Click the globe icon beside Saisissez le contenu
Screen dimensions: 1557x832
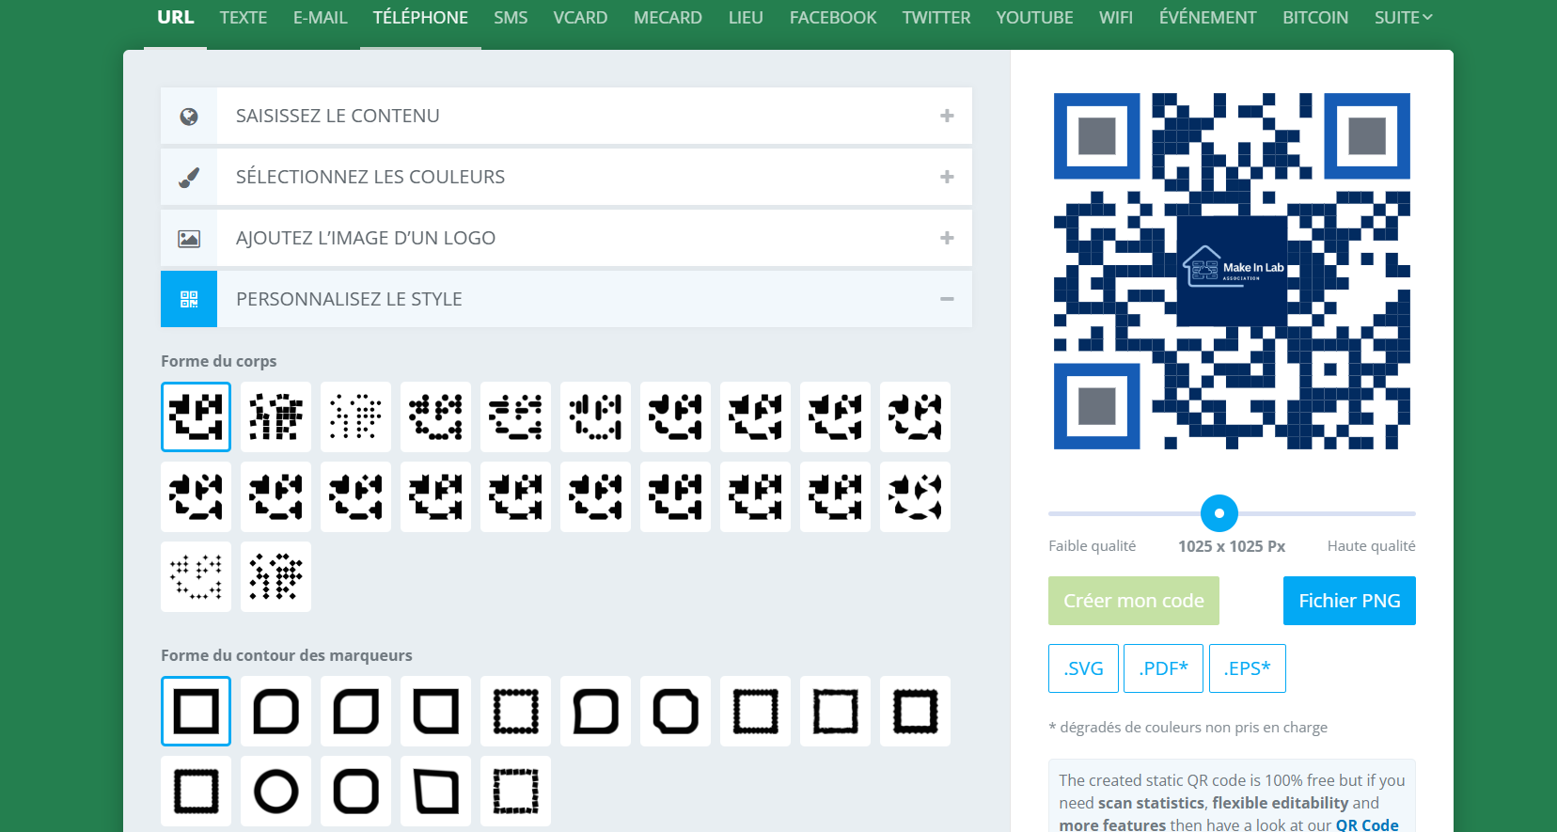coord(189,117)
